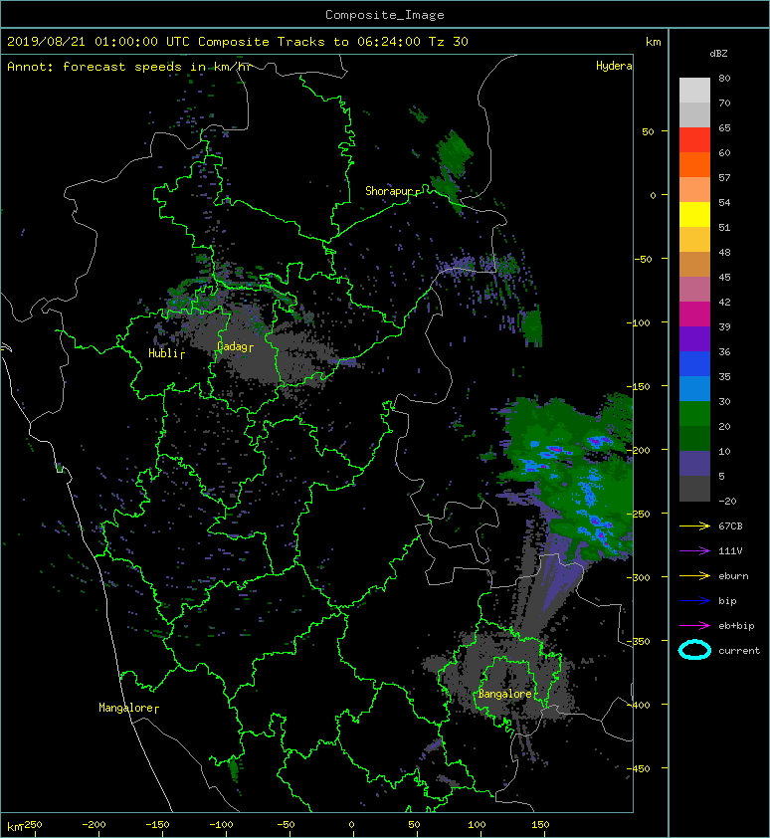
Task: Select the violet 36–39 dBZ swatch
Action: pos(694,338)
